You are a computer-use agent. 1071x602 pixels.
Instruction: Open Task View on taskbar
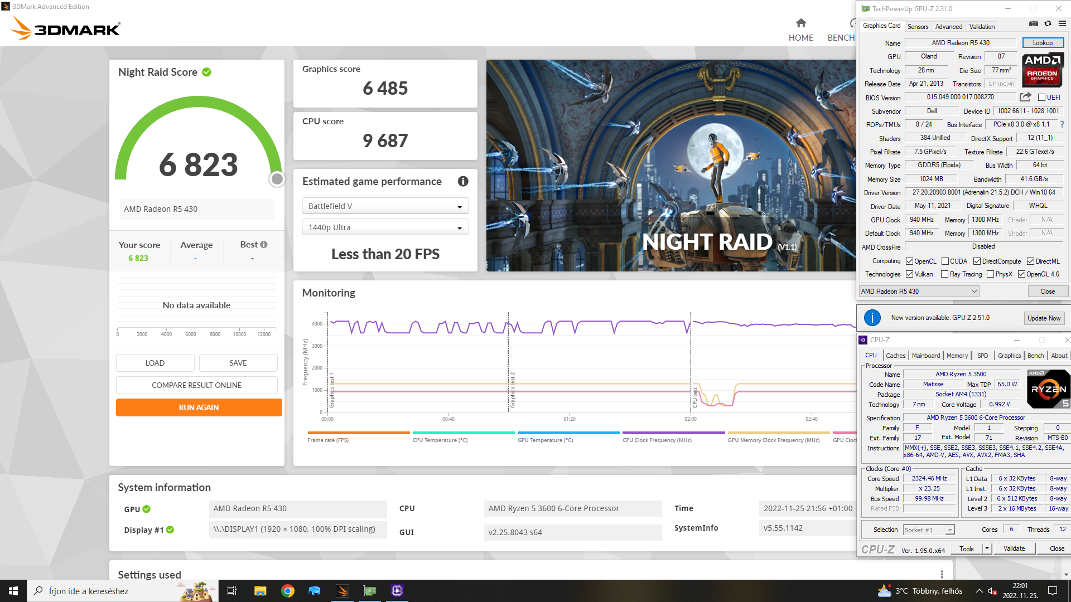pyautogui.click(x=232, y=591)
